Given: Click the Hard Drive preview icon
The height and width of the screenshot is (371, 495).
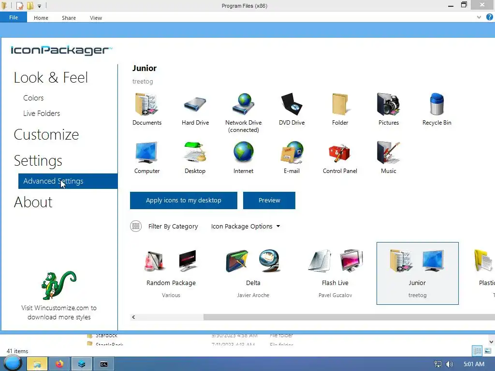Looking at the screenshot, I should 195,104.
